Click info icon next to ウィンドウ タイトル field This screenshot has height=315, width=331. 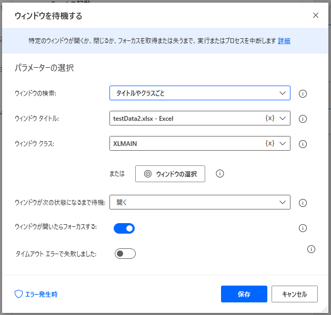pyautogui.click(x=303, y=119)
